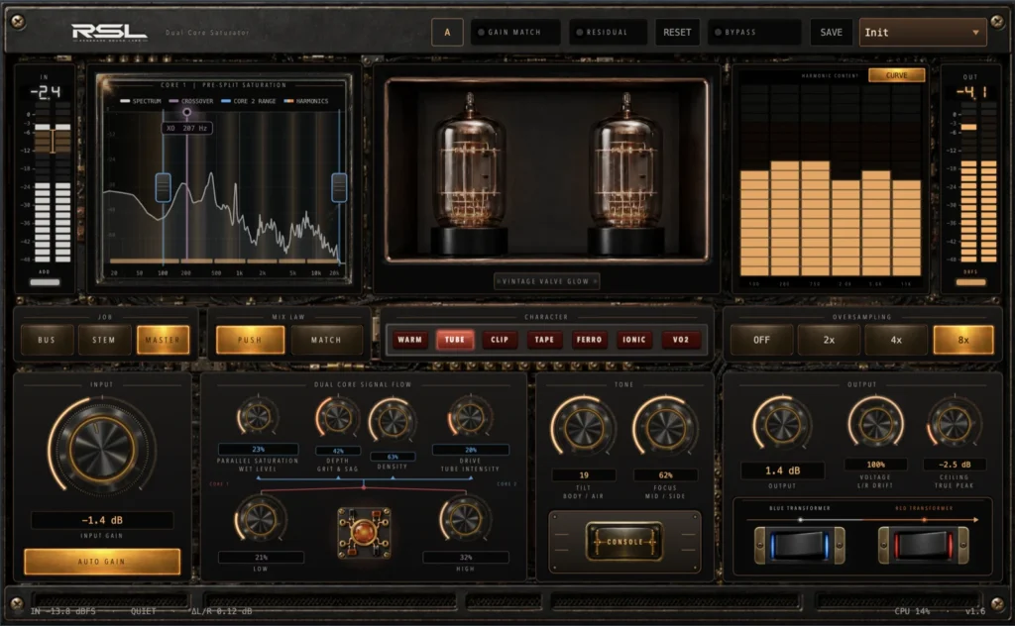The width and height of the screenshot is (1015, 626).
Task: Click the Reset button
Action: pyautogui.click(x=677, y=32)
